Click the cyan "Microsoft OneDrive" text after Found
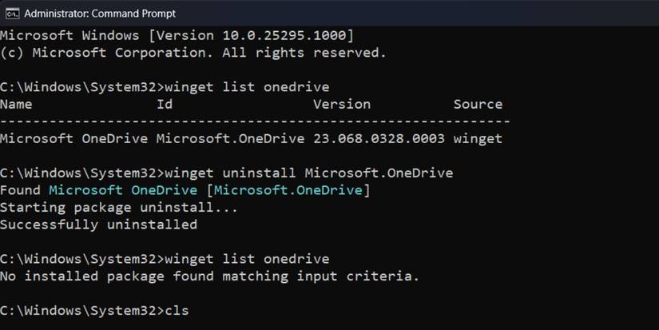 point(123,189)
